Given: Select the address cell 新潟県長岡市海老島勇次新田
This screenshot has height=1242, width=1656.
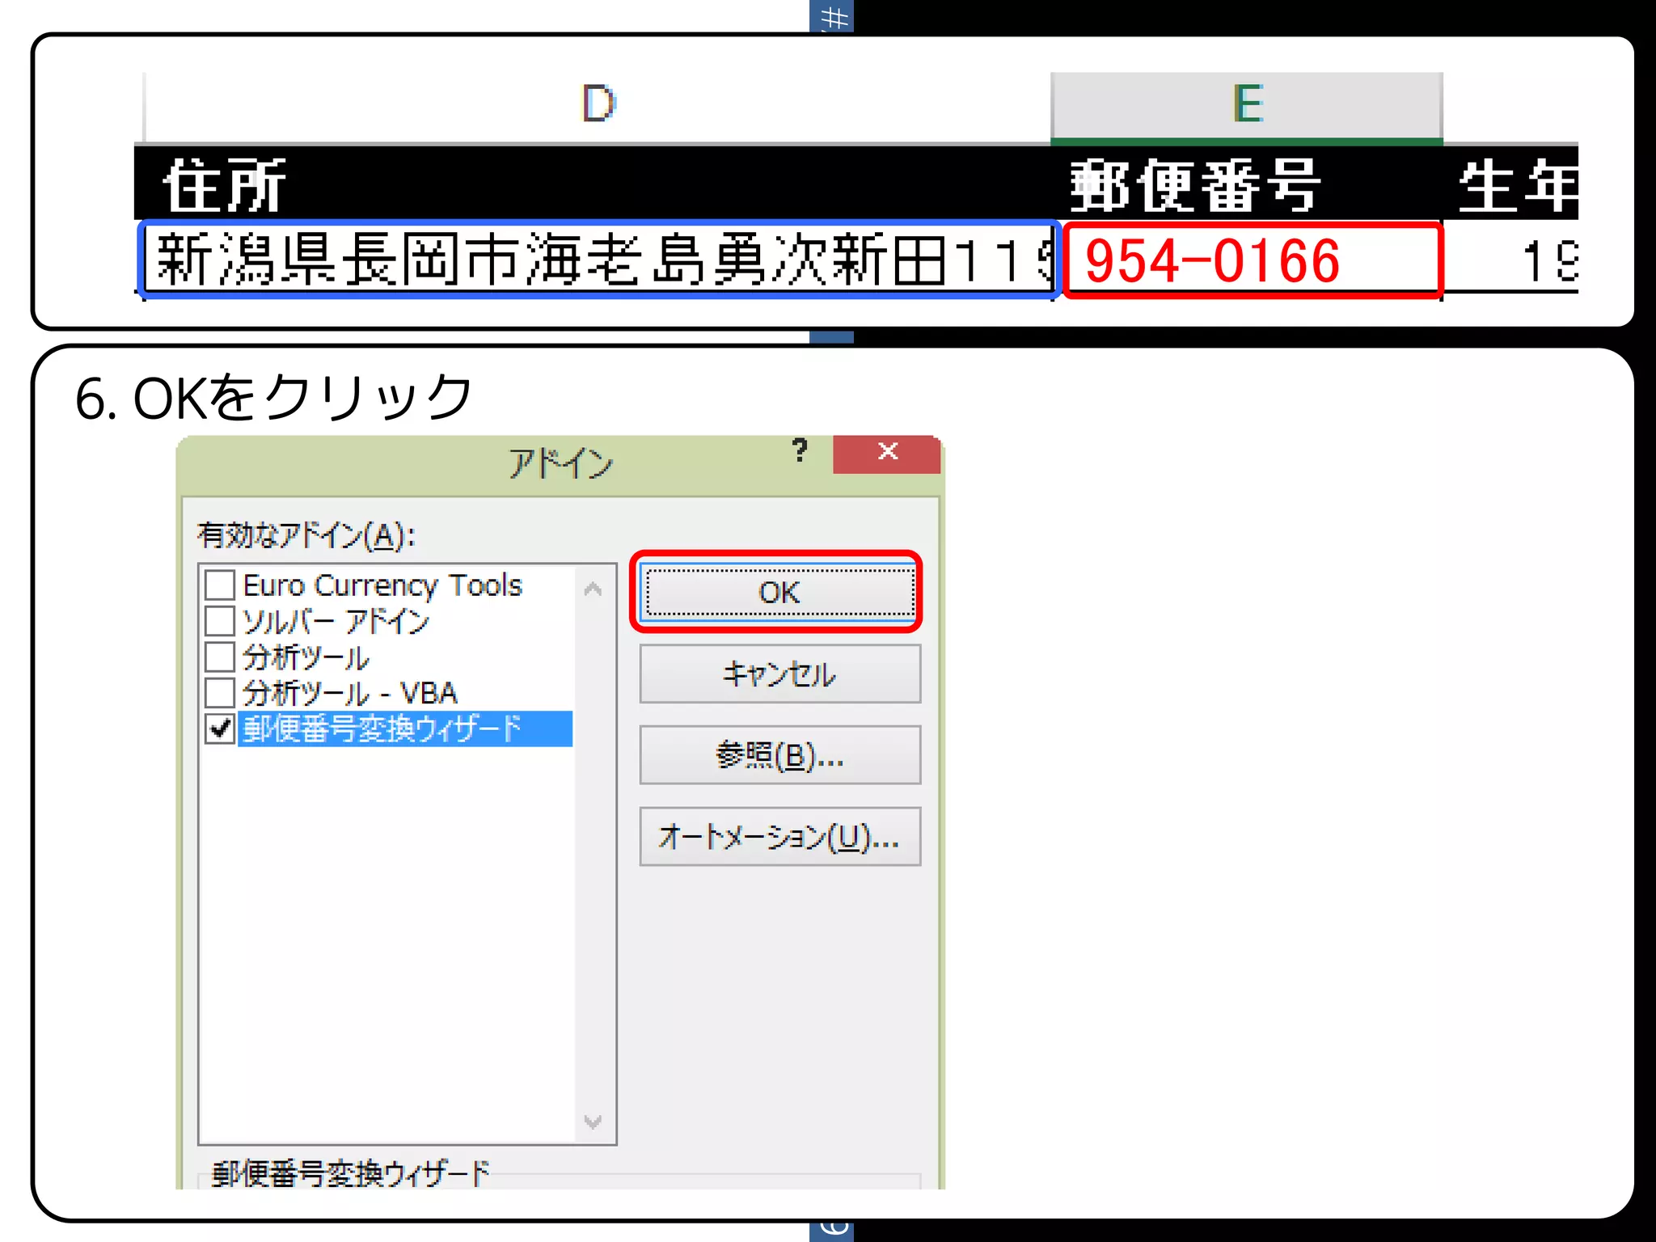Looking at the screenshot, I should pyautogui.click(x=599, y=260).
